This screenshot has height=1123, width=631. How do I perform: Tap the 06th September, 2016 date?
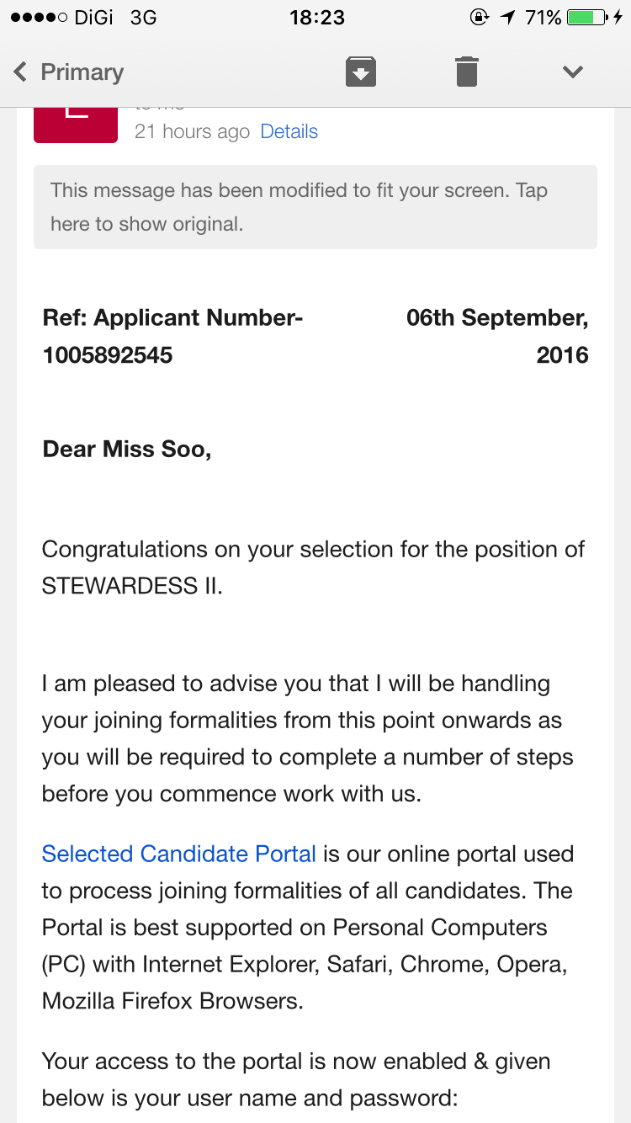click(496, 336)
